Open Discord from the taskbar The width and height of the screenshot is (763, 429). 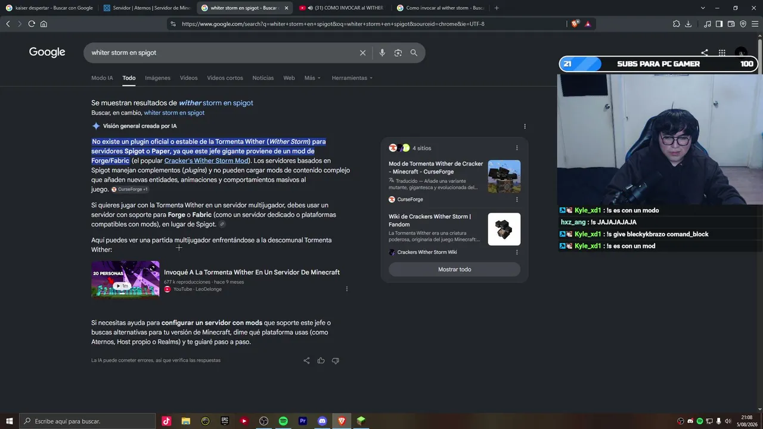click(322, 421)
